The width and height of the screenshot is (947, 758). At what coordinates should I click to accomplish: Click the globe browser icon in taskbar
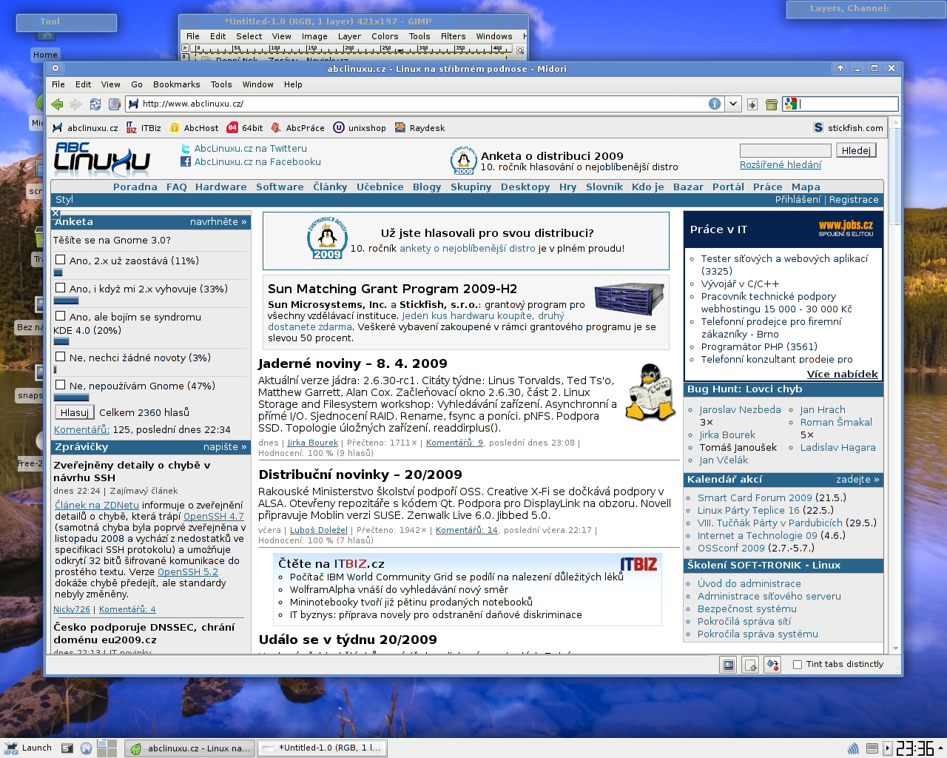point(86,748)
